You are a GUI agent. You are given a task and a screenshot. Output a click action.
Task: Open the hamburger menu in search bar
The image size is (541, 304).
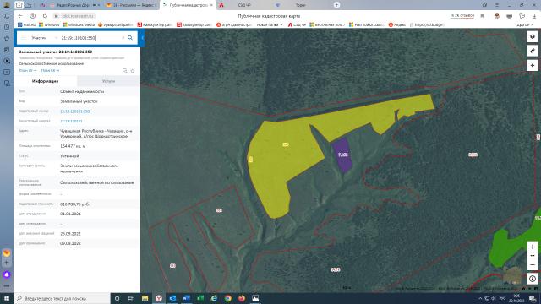coord(24,37)
